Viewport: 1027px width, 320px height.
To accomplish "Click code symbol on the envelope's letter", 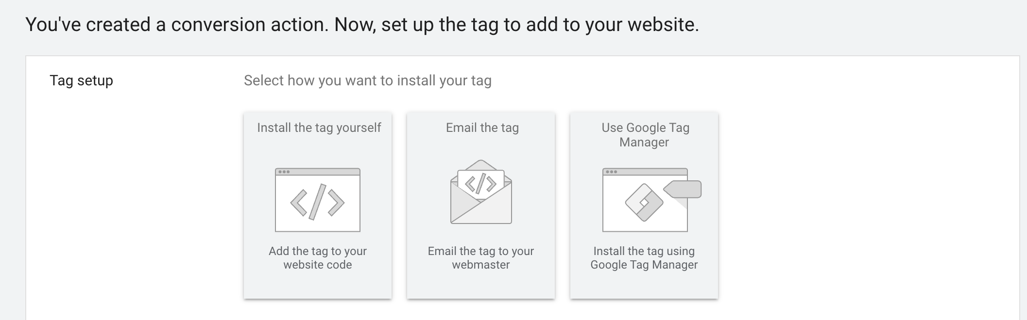I will 480,183.
